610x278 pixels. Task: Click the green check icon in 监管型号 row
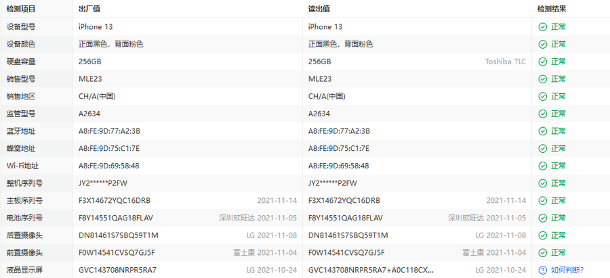pyautogui.click(x=543, y=114)
